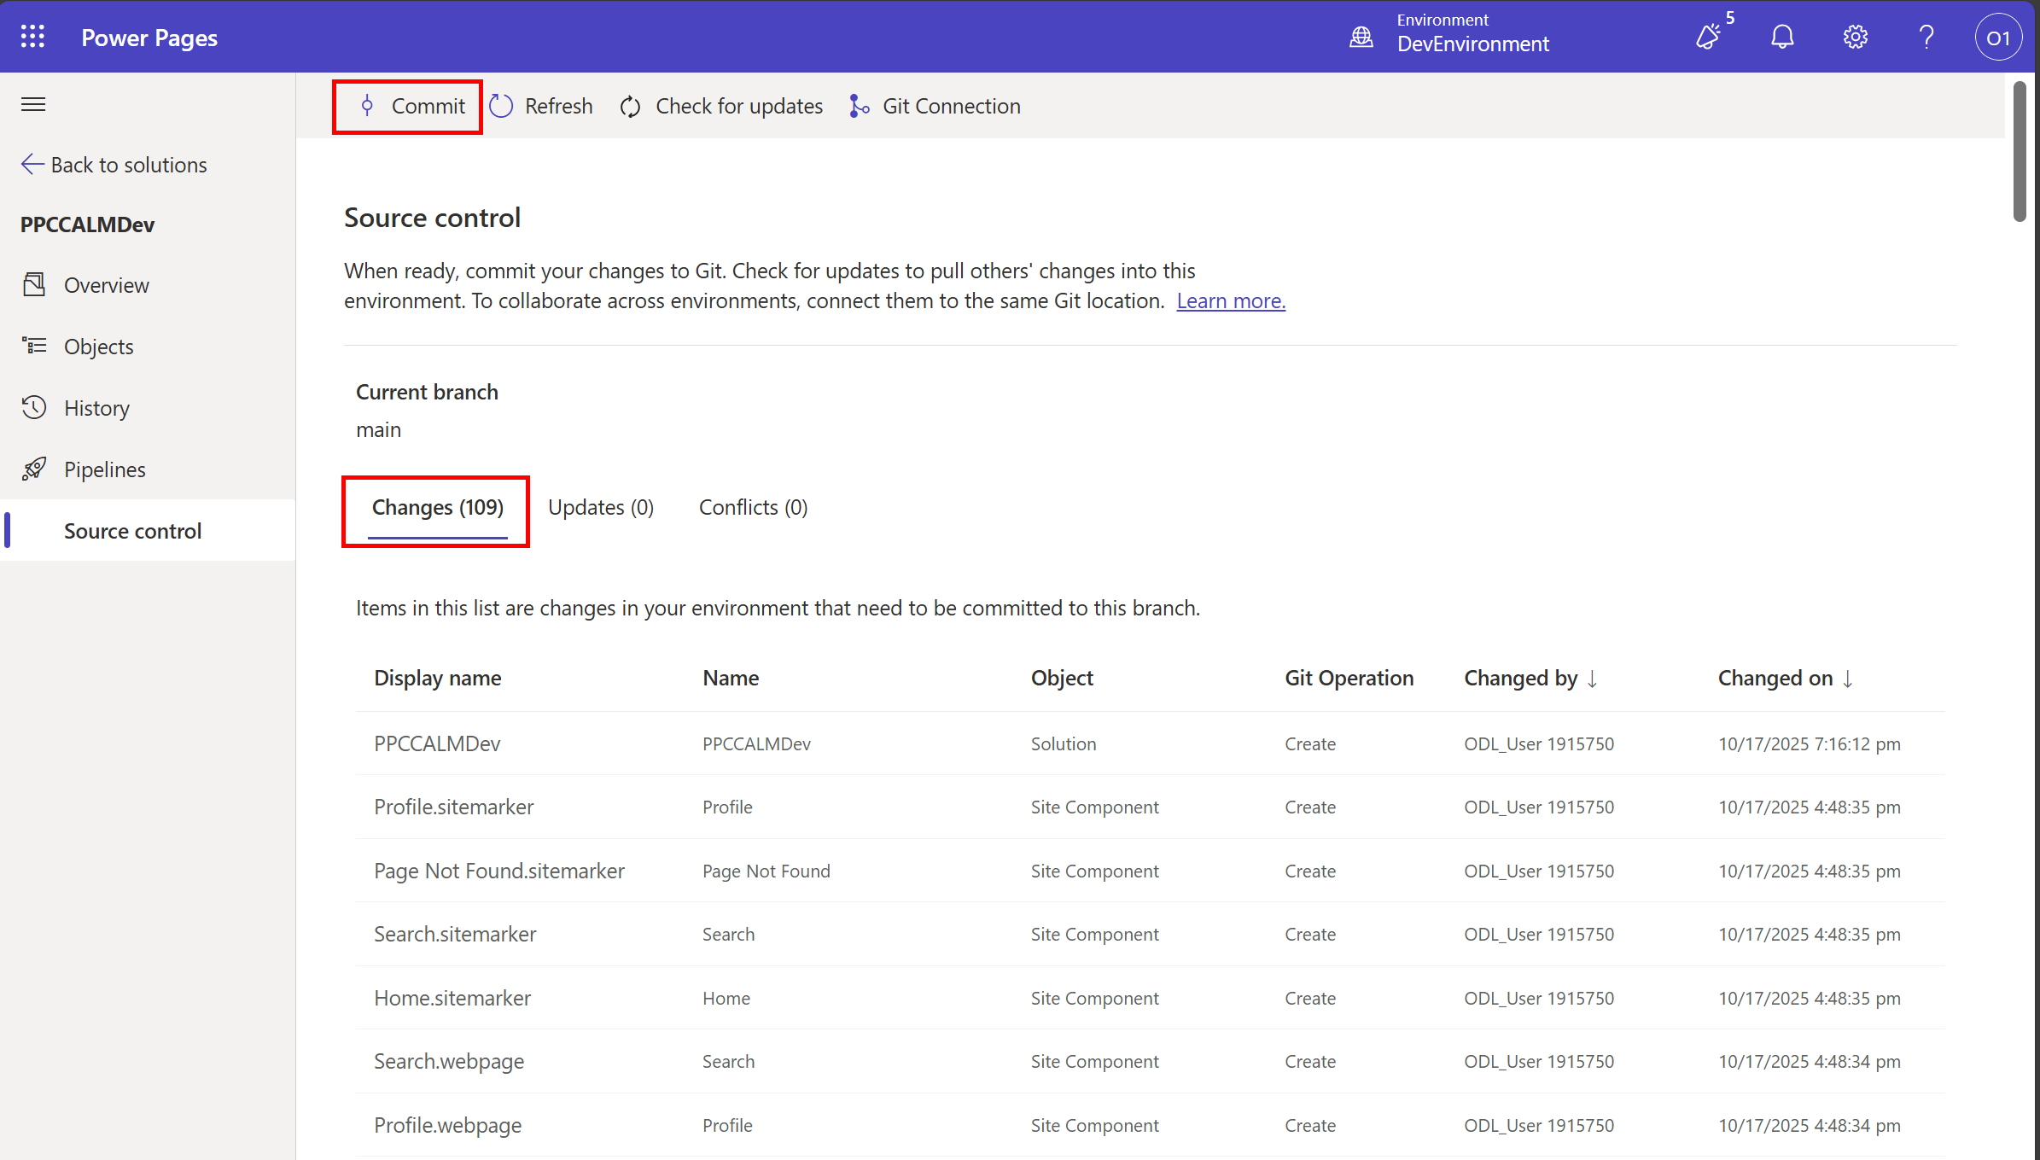Open the Conflicts (0) tab
The height and width of the screenshot is (1160, 2040).
(752, 506)
